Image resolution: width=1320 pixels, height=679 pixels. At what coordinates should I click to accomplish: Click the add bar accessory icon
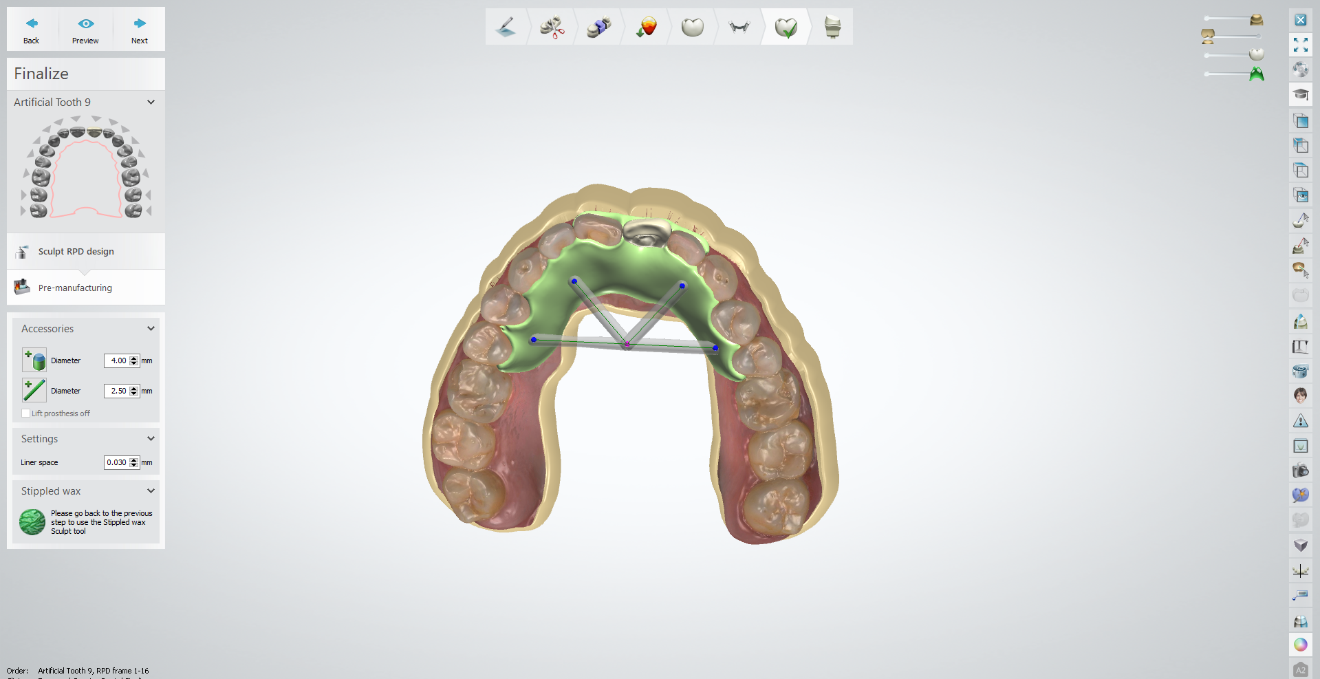click(34, 391)
